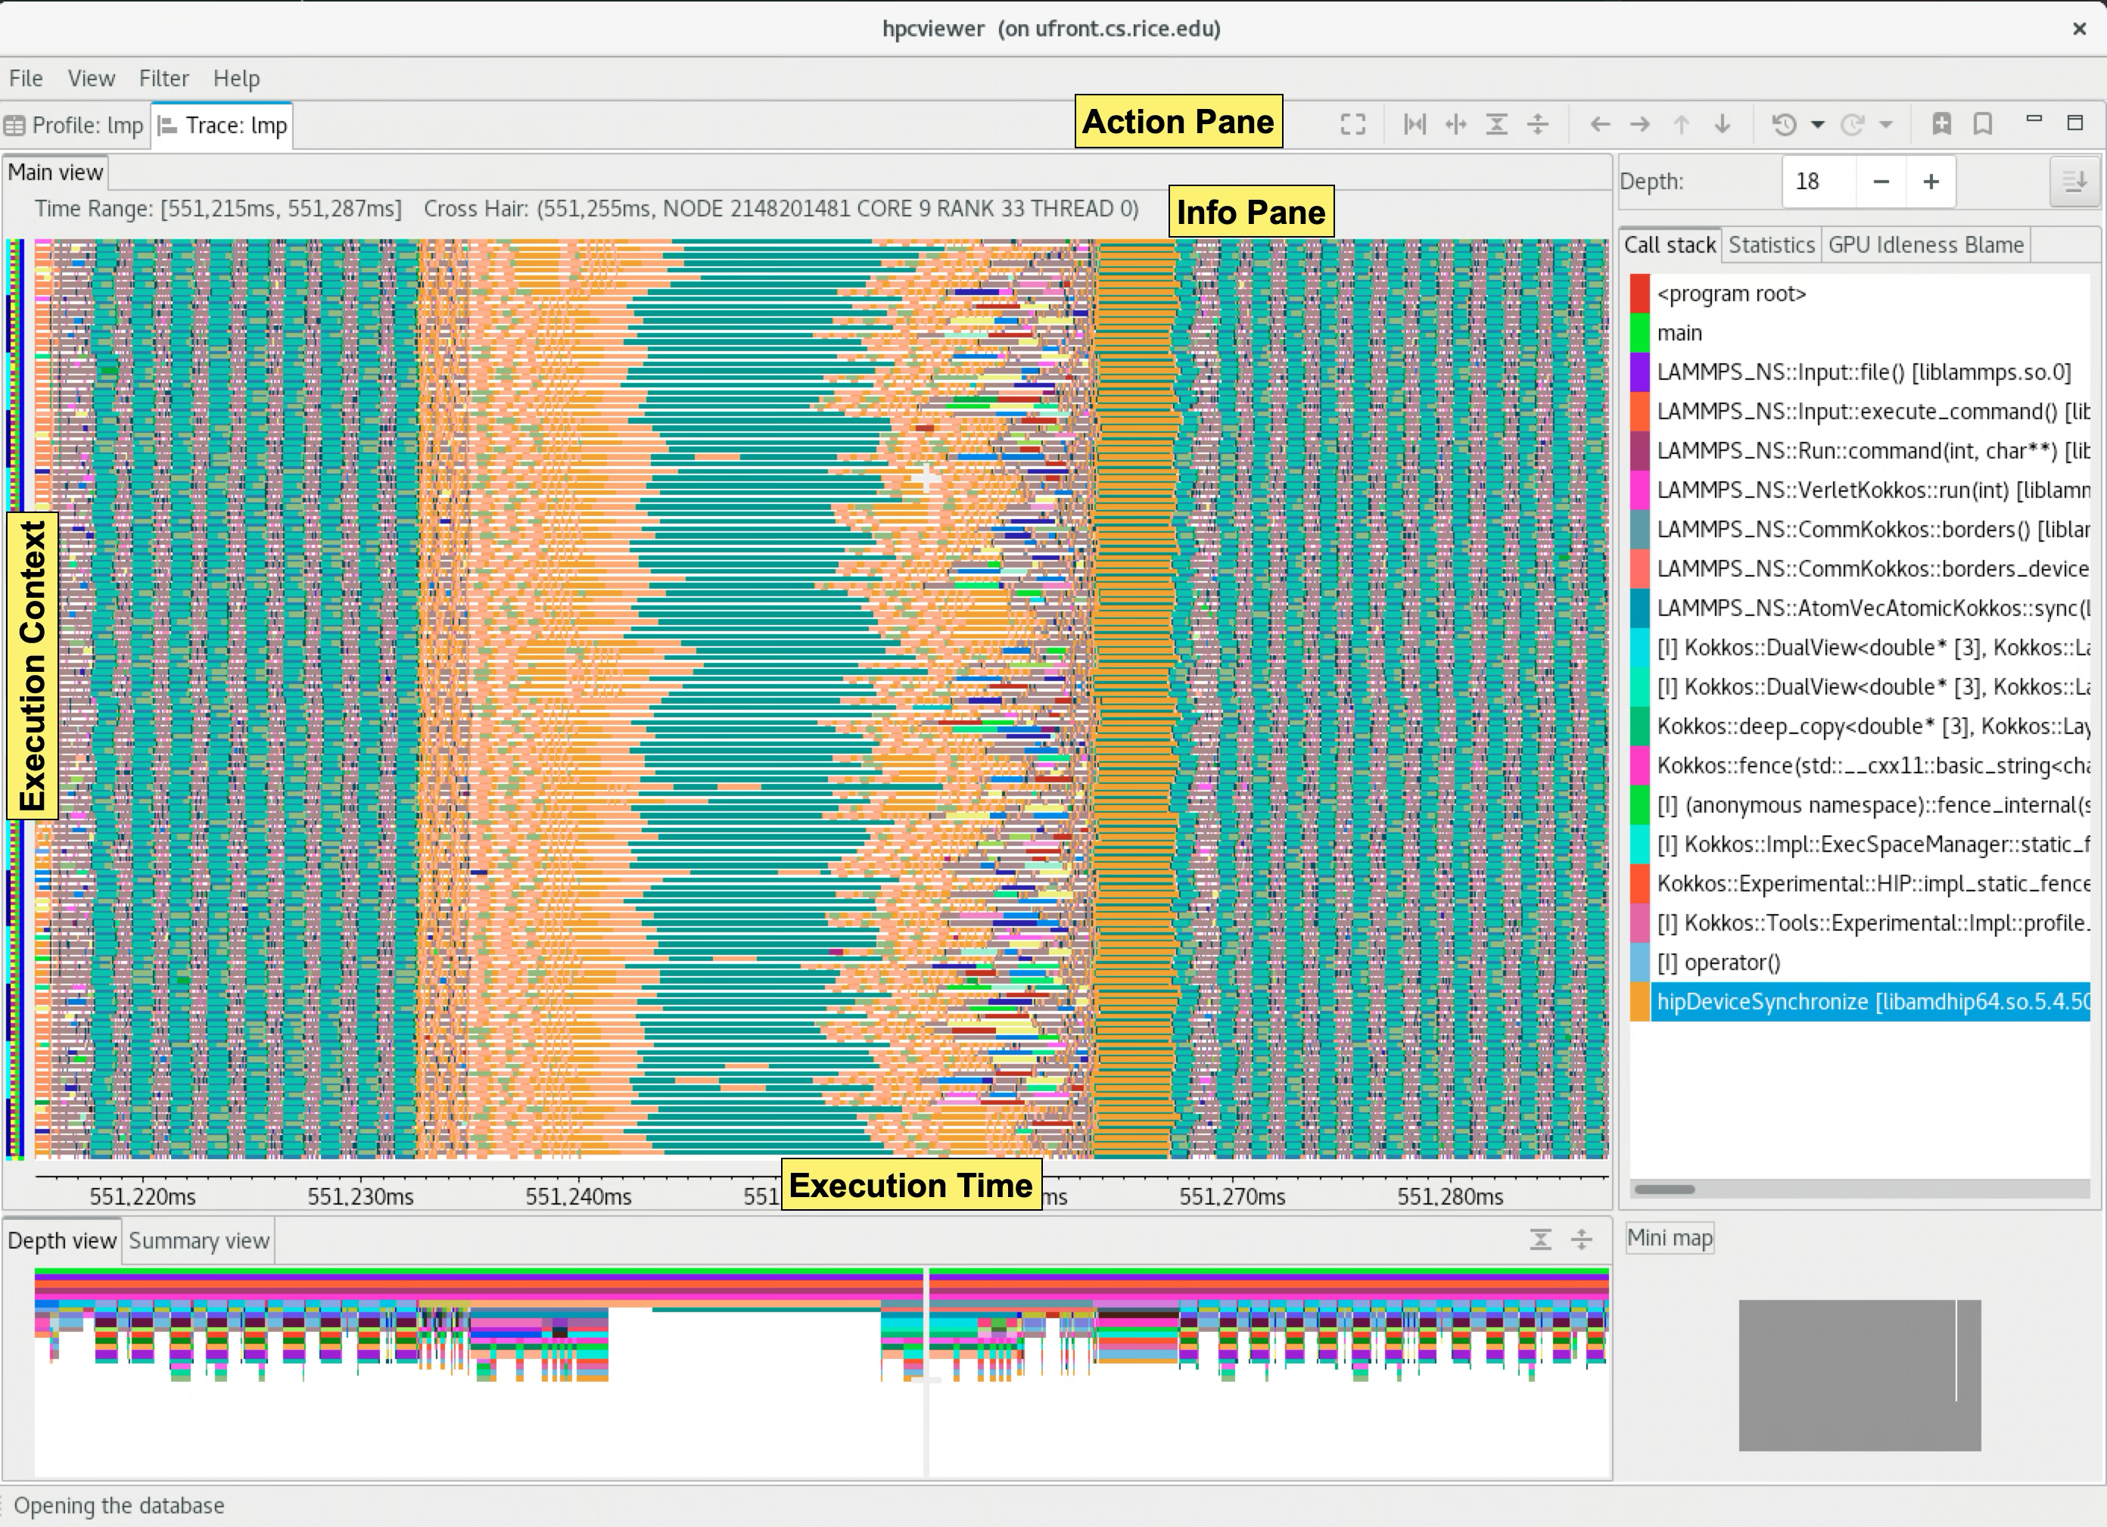Reset the trace view to full extent
Screen dimensions: 2107x1527
tap(1353, 123)
